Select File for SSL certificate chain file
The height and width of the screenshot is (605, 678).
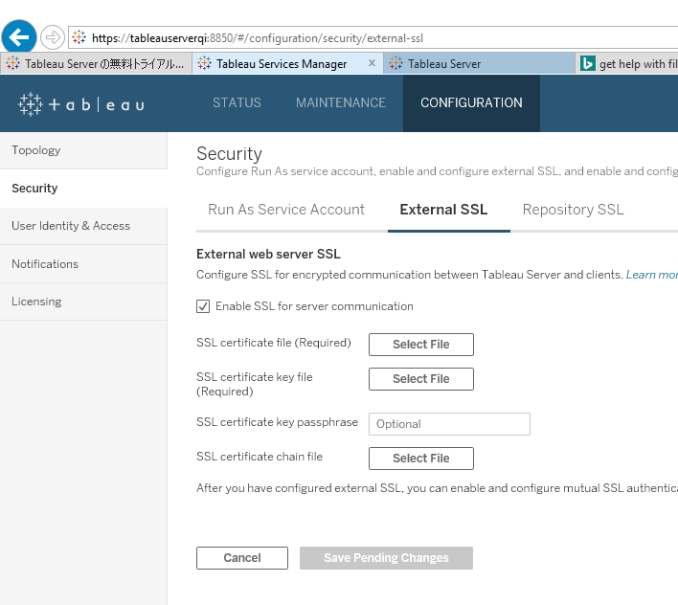coord(421,459)
